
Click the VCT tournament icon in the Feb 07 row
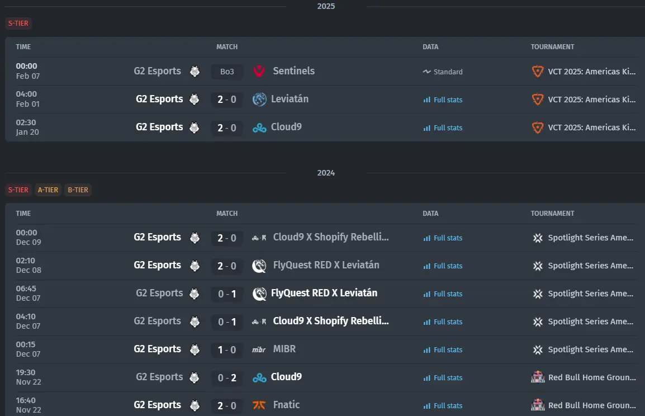[538, 72]
